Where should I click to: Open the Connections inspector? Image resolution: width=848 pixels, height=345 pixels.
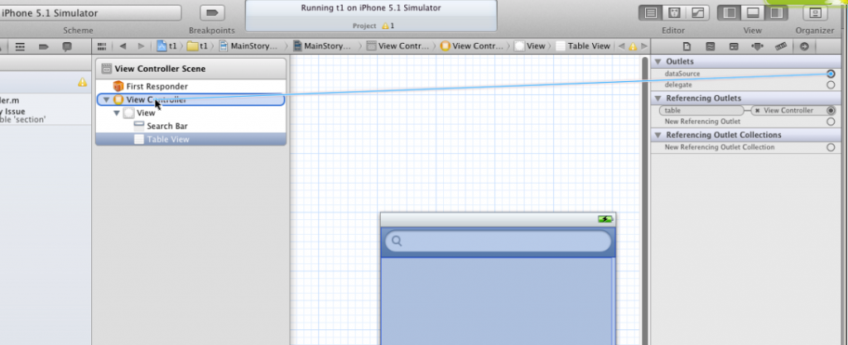(804, 46)
